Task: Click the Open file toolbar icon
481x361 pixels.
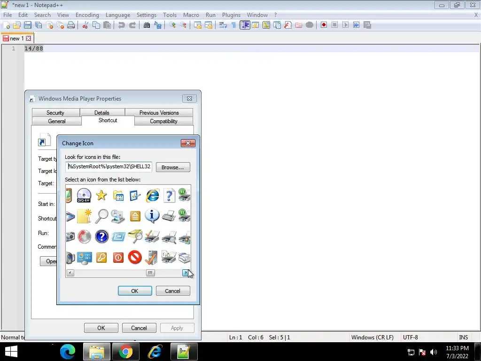Action: pos(17,25)
